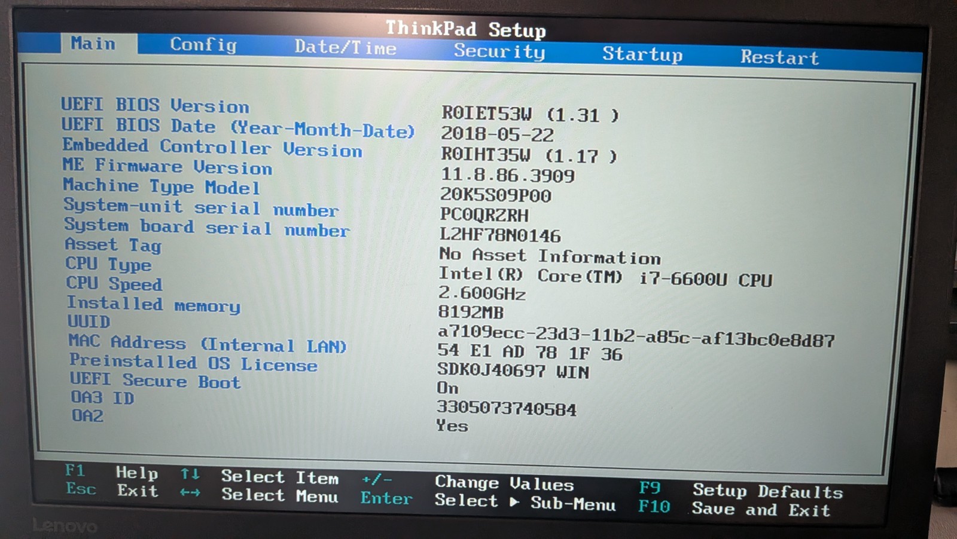Click the 'ThinkPad Setup' title
957x539 pixels.
pyautogui.click(x=465, y=28)
